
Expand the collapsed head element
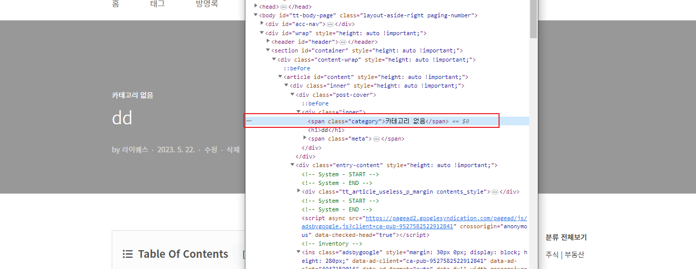(256, 7)
